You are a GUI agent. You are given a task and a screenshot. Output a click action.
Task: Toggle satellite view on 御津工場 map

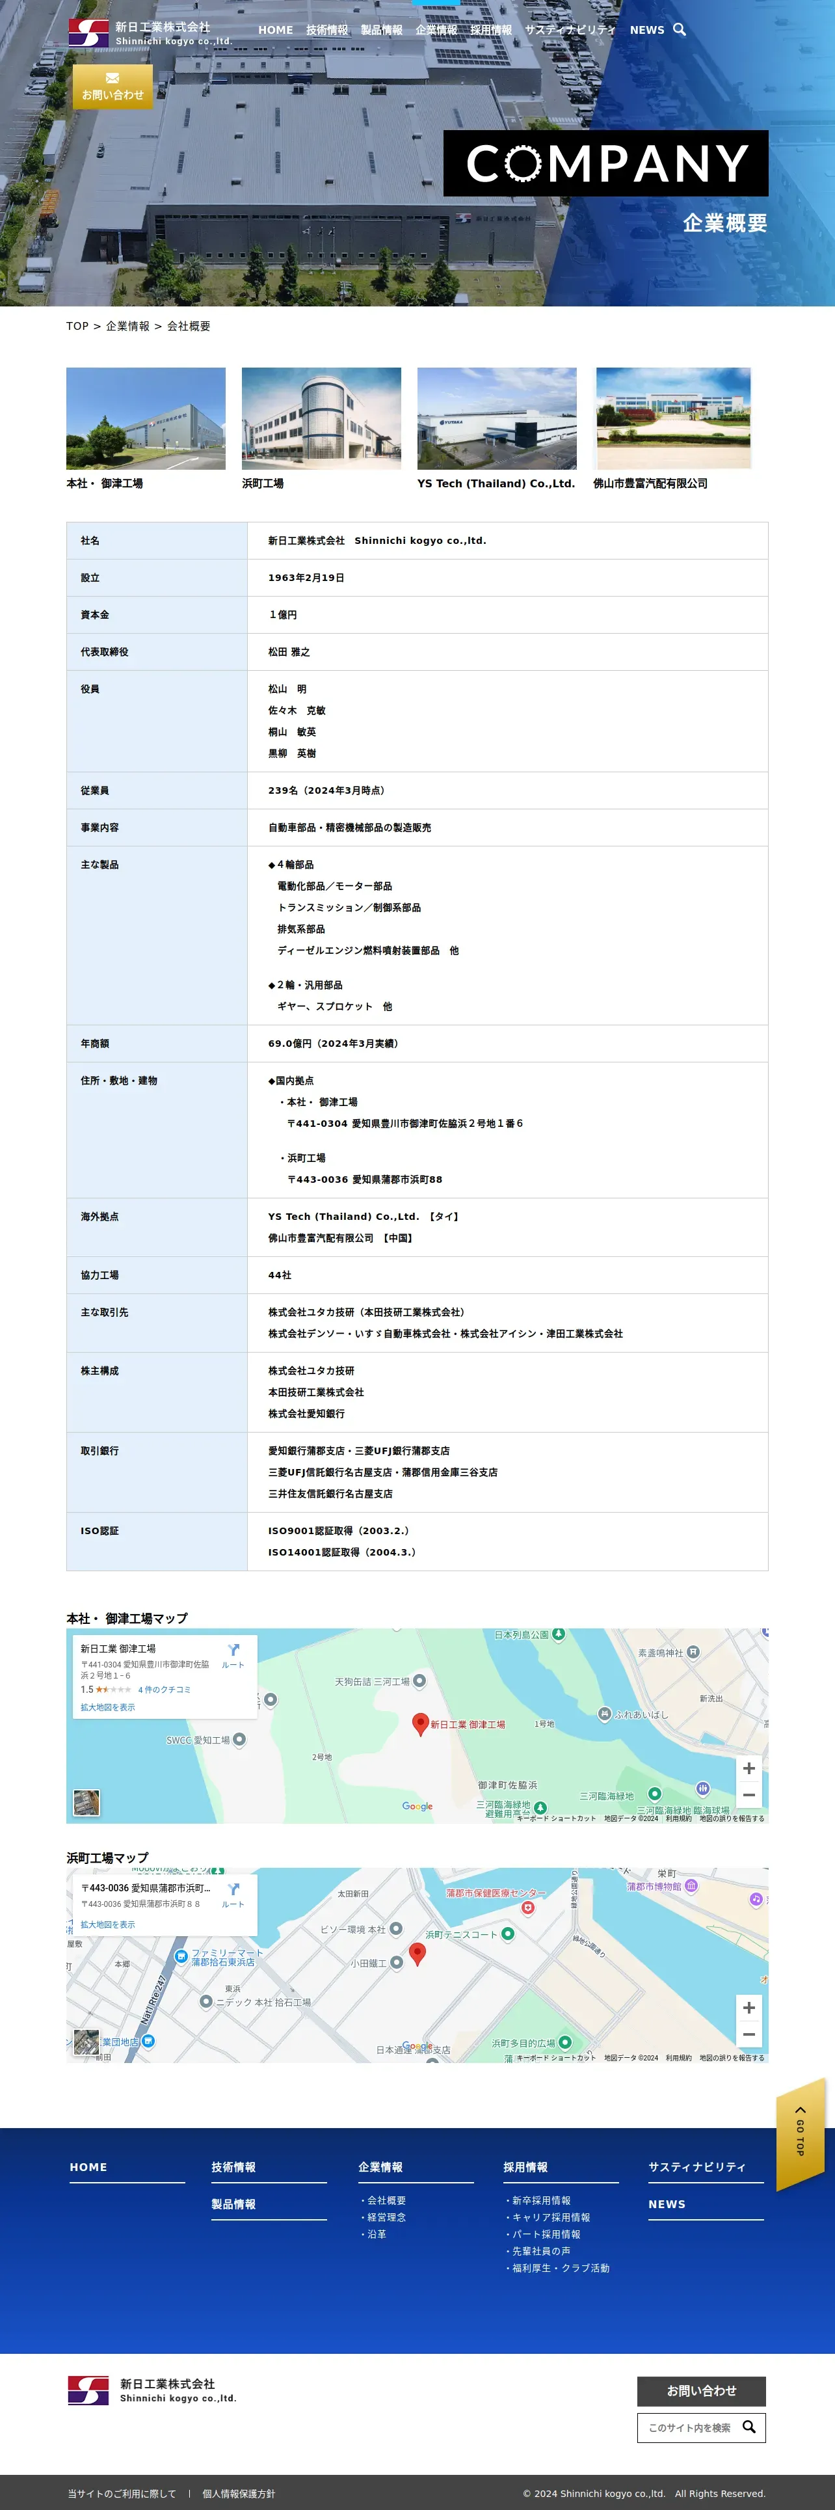(x=86, y=1803)
